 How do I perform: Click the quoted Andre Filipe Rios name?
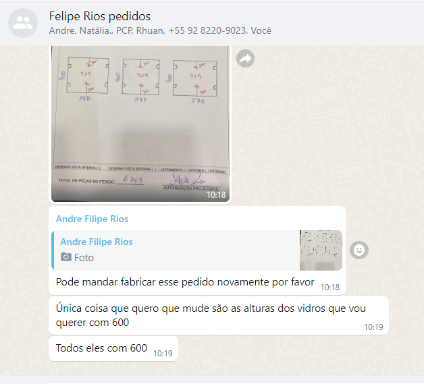tap(97, 242)
